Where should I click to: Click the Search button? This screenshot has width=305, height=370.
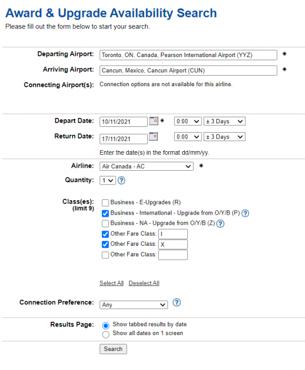click(113, 349)
